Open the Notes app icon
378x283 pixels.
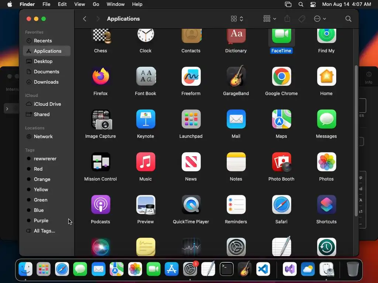click(236, 162)
